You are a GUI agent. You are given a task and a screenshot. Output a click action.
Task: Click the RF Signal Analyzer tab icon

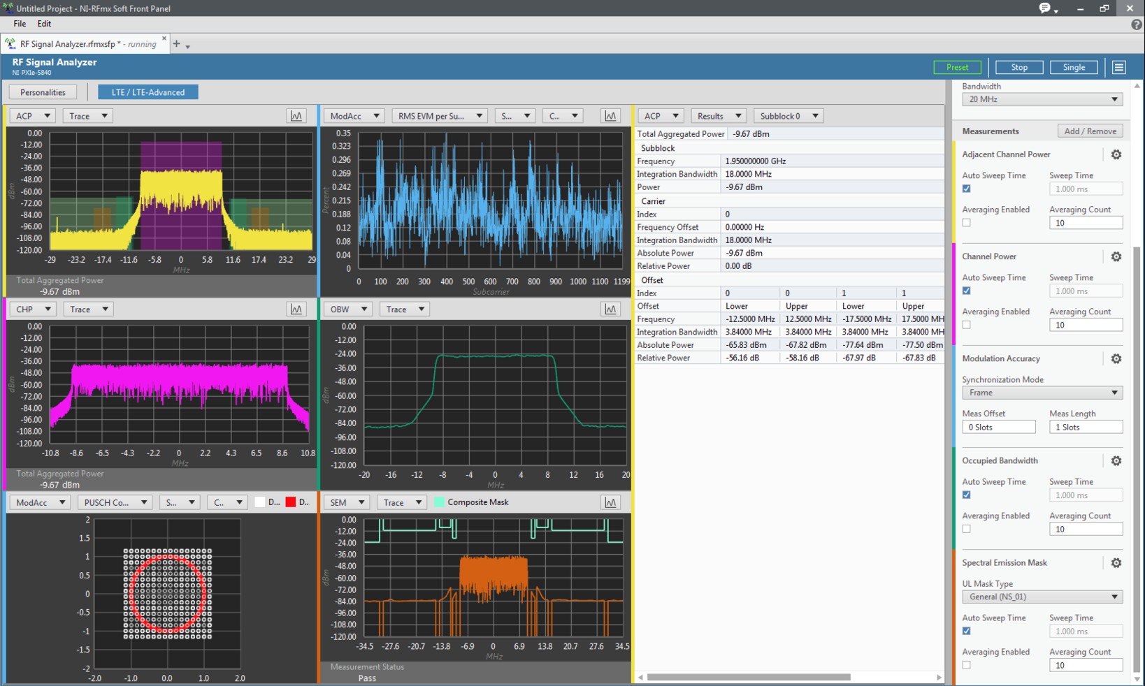pyautogui.click(x=10, y=44)
